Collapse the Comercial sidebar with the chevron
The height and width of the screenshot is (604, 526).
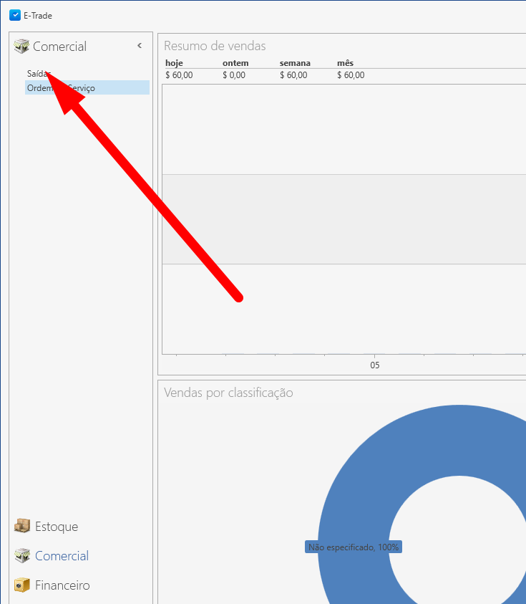pos(140,46)
